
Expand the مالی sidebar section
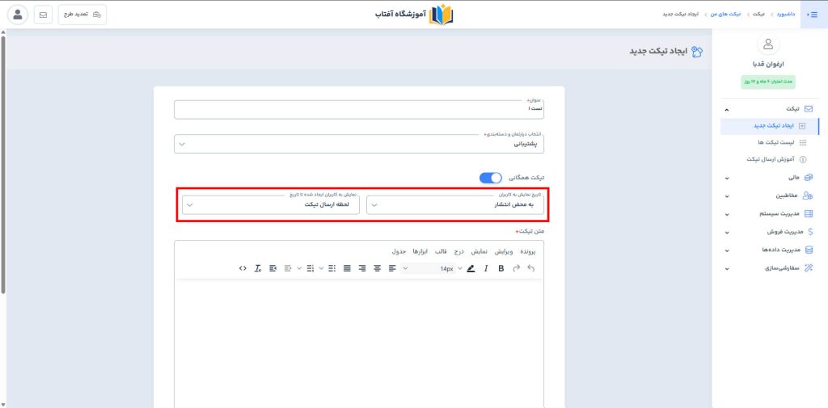coord(768,177)
